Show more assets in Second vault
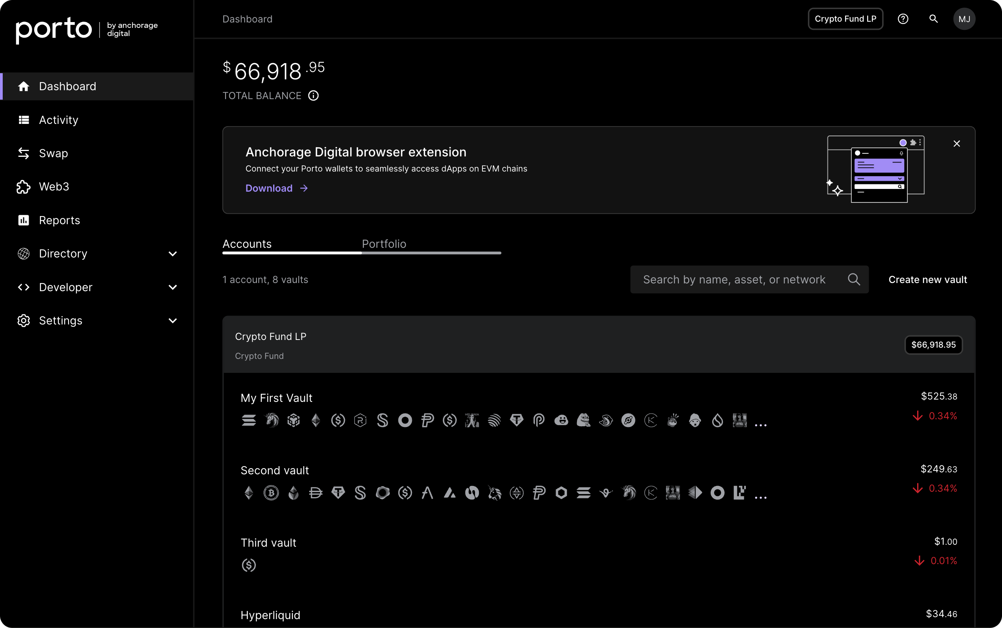Viewport: 1002px width, 628px height. point(761,497)
